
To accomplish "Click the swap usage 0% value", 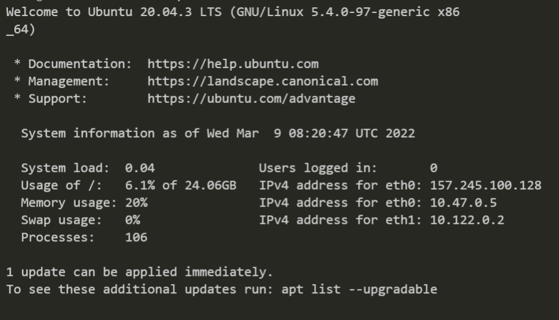I will (x=132, y=220).
